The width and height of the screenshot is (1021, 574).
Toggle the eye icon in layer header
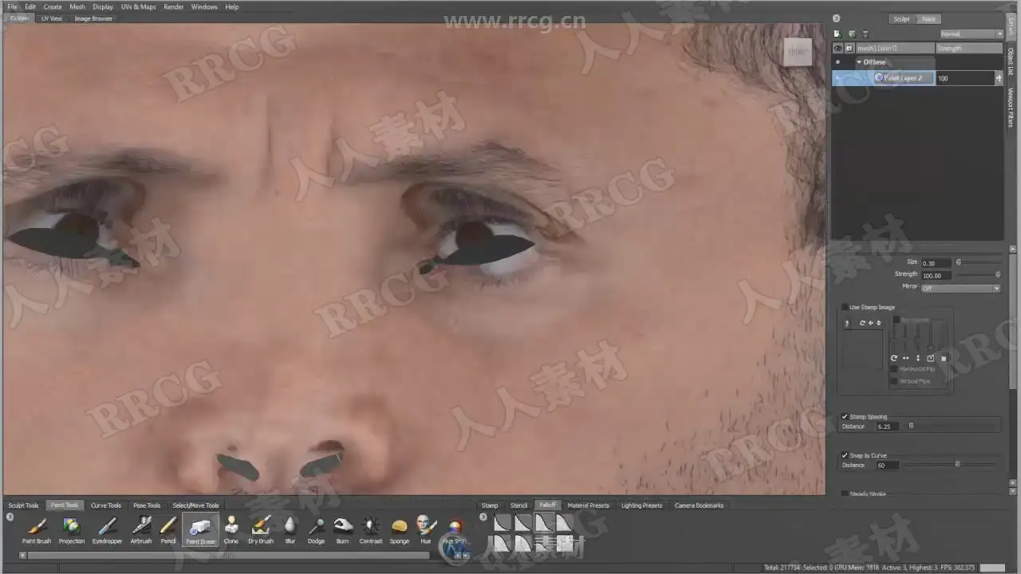pos(838,49)
